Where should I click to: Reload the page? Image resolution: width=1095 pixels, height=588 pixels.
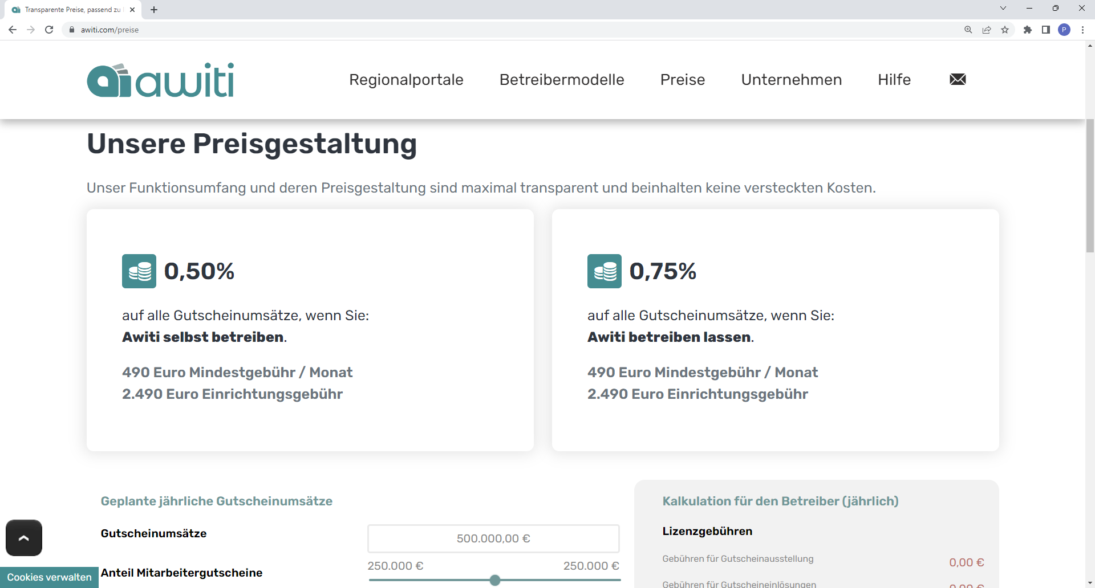[x=49, y=30]
